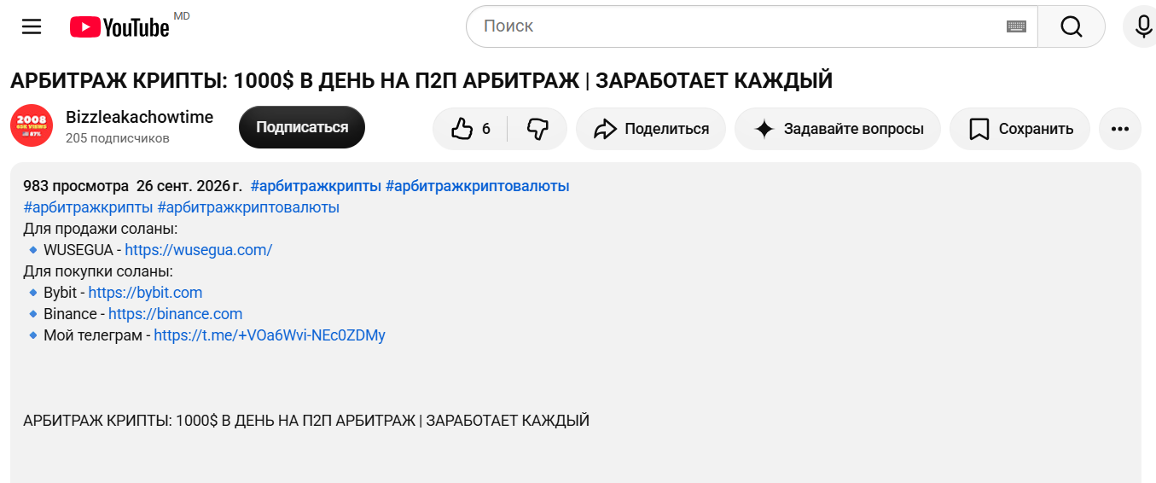
Task: Click the 983 просмотра view count text
Action: click(x=76, y=186)
